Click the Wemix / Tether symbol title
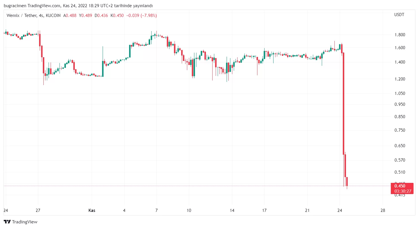The width and height of the screenshot is (419, 228). (x=21, y=16)
